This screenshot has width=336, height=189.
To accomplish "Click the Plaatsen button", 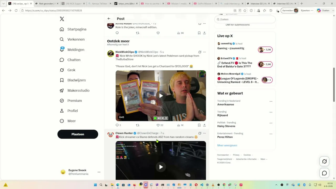I will [x=78, y=134].
